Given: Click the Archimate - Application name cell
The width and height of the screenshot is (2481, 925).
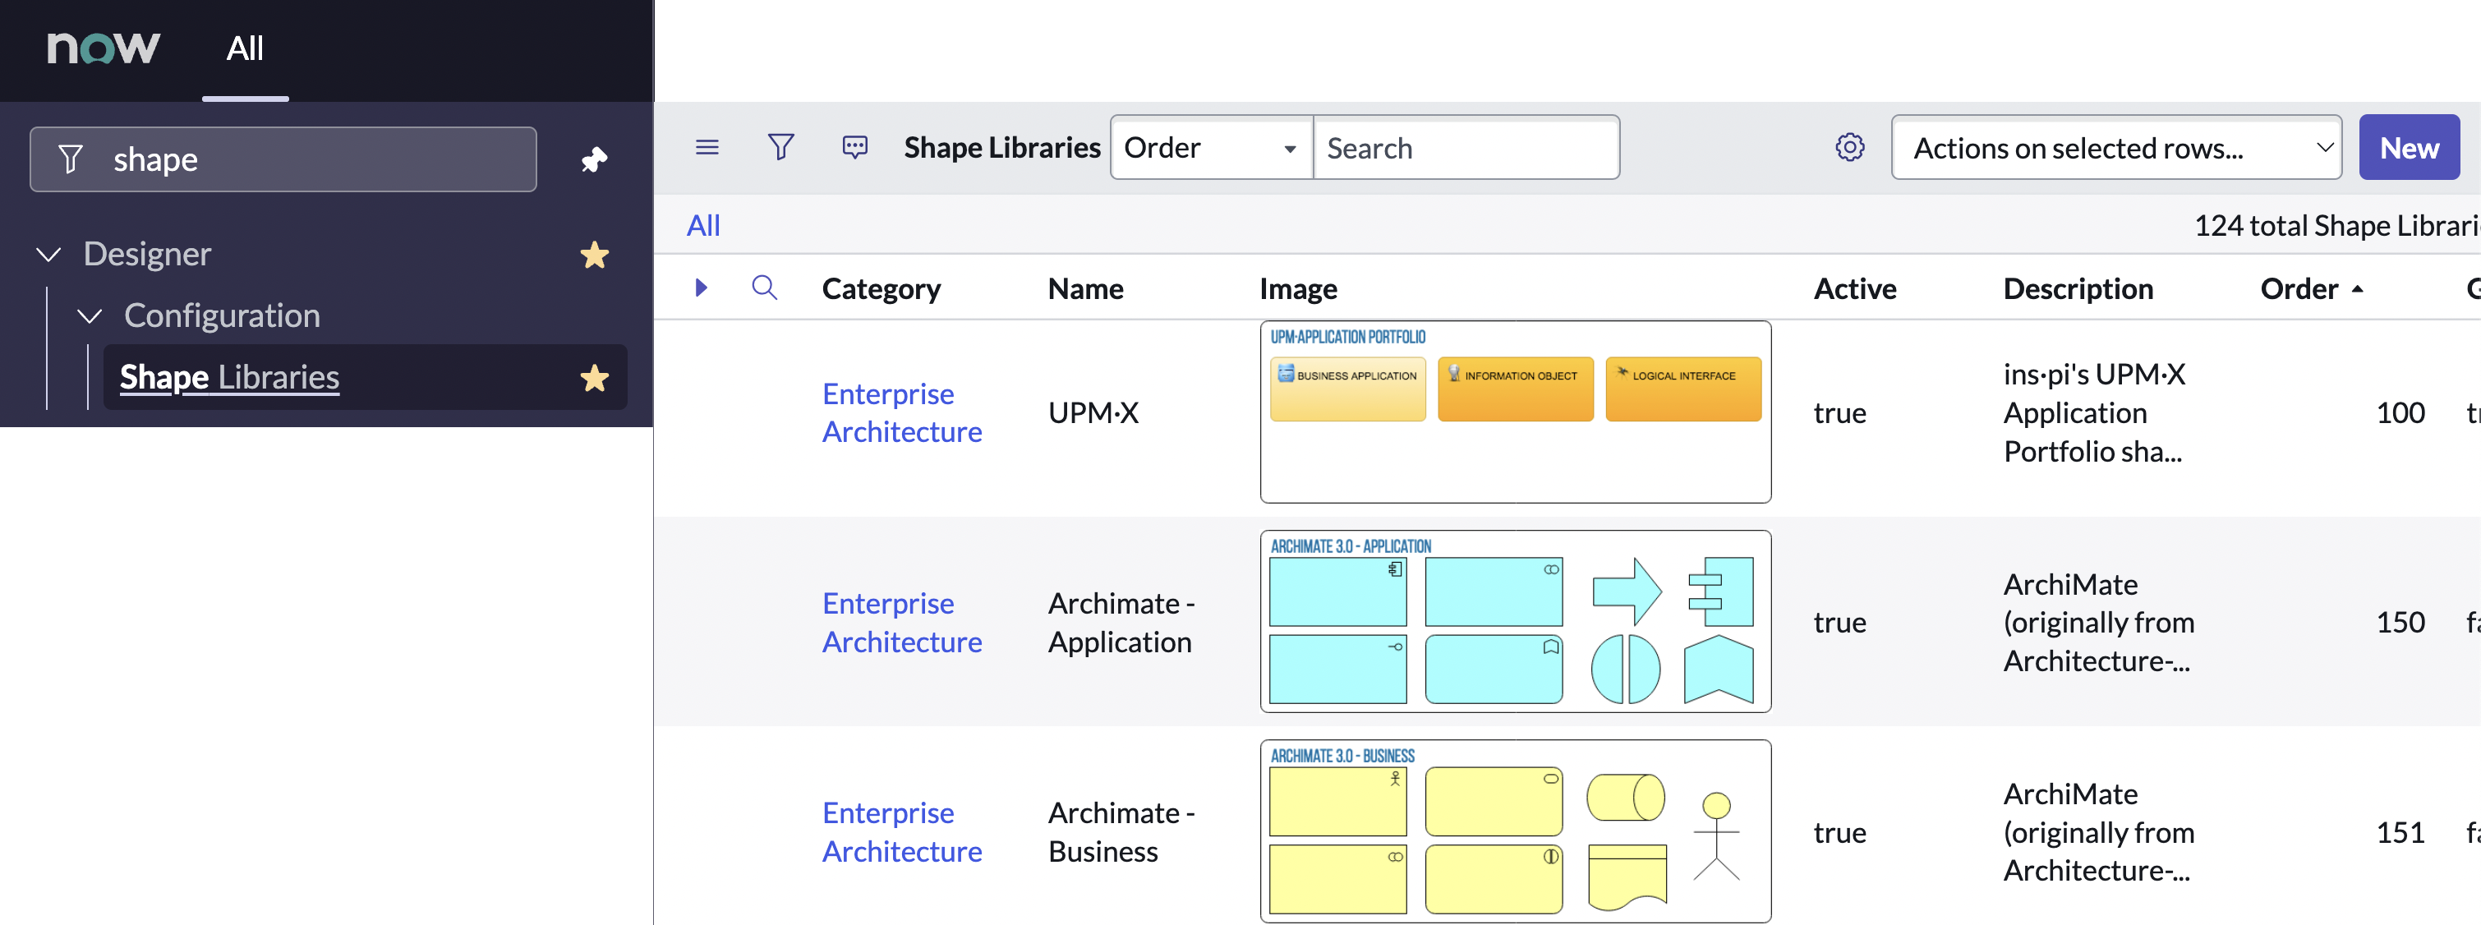Looking at the screenshot, I should pyautogui.click(x=1121, y=623).
